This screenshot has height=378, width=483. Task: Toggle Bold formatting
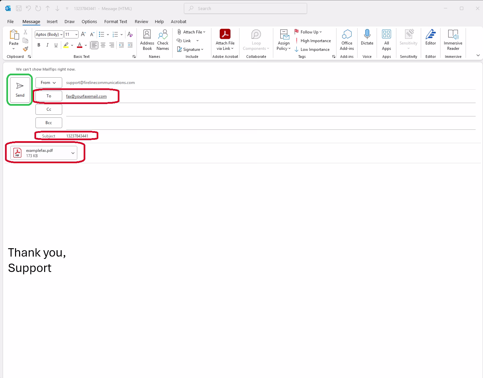39,45
